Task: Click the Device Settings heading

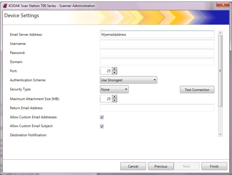Action: point(22,15)
